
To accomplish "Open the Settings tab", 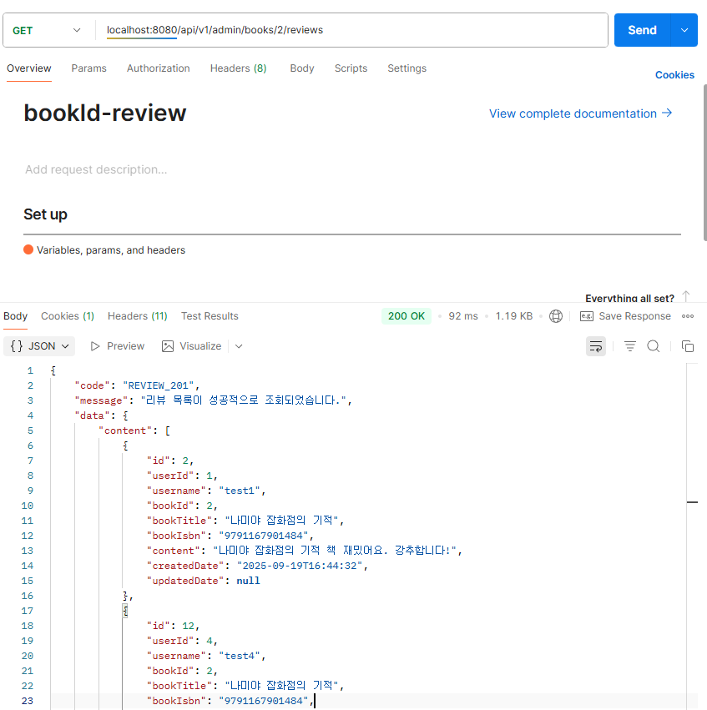I will 407,68.
